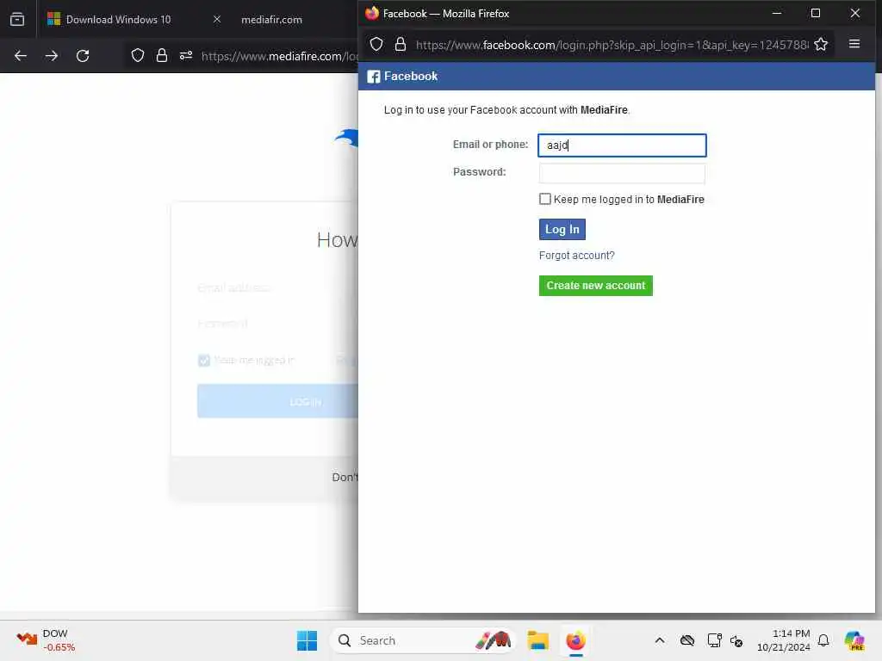
Task: Open Firefox View icon in the tab bar
Action: coord(17,19)
